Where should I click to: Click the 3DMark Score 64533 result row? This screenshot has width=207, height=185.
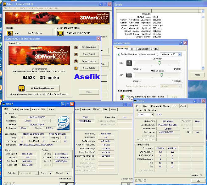click(x=148, y=17)
